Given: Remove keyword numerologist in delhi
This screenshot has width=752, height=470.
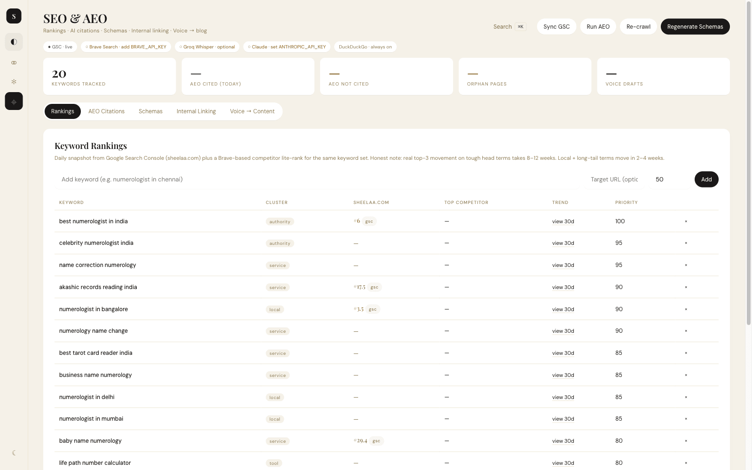Looking at the screenshot, I should tap(686, 397).
